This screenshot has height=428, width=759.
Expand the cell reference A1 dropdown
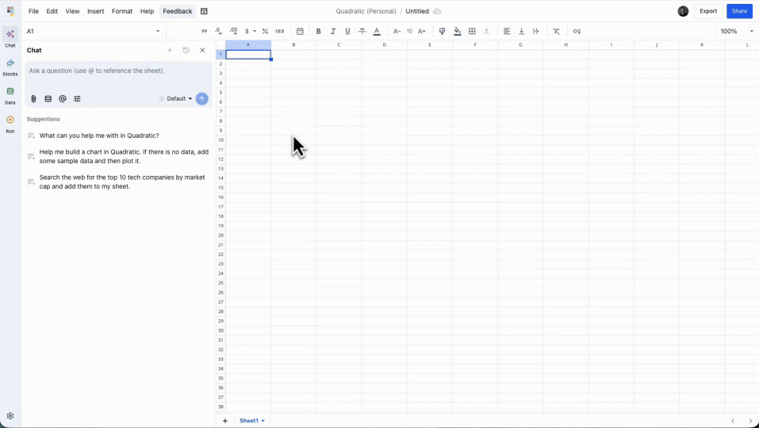point(158,32)
